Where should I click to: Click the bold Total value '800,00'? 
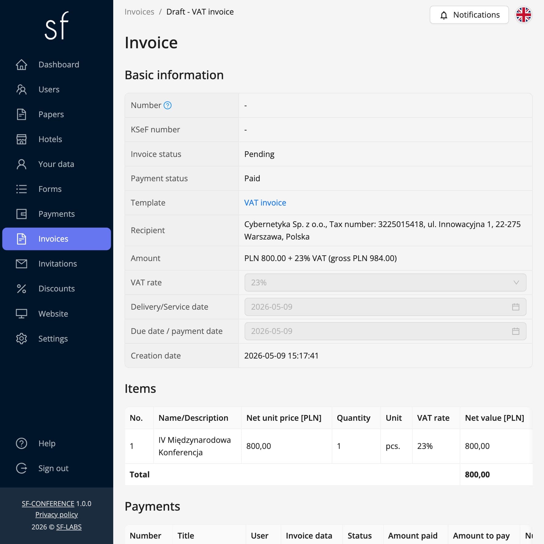(477, 474)
